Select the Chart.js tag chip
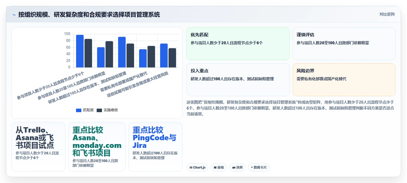Screen dimensions: 407x183 click(x=197, y=167)
